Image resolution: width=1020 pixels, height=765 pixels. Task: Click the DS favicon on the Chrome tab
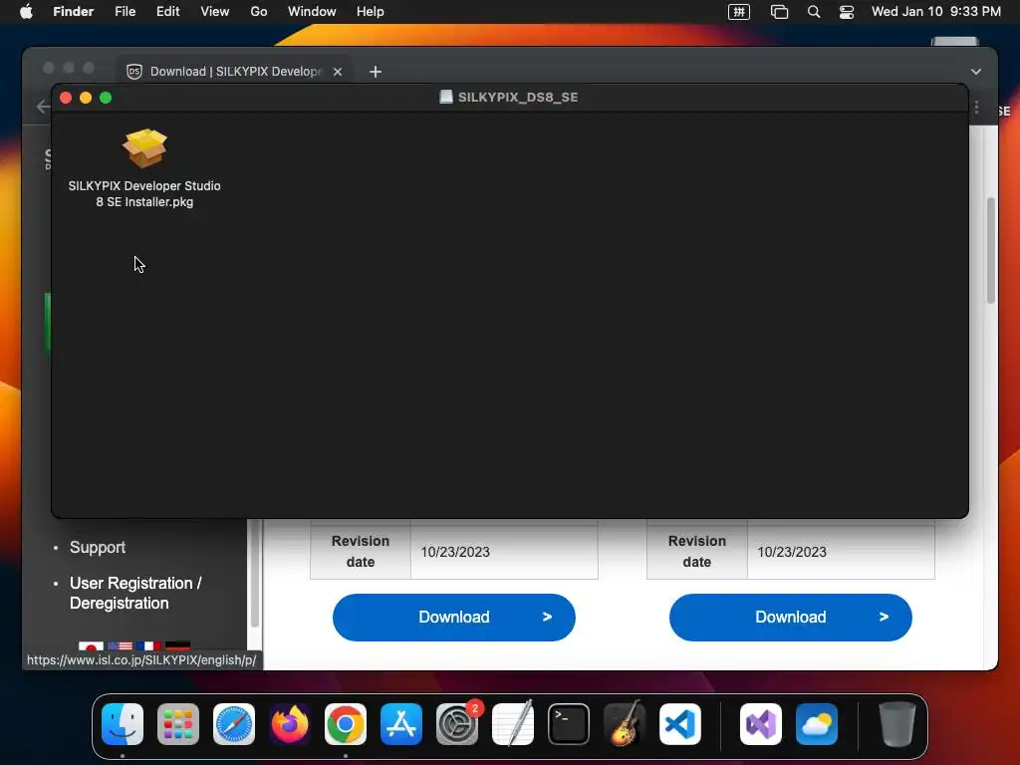[134, 72]
